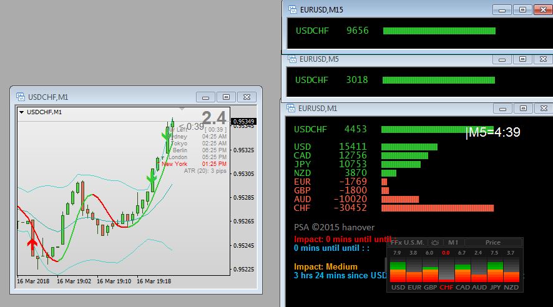Click the Price mode button in FFx panel
The height and width of the screenshot is (307, 553).
click(493, 243)
